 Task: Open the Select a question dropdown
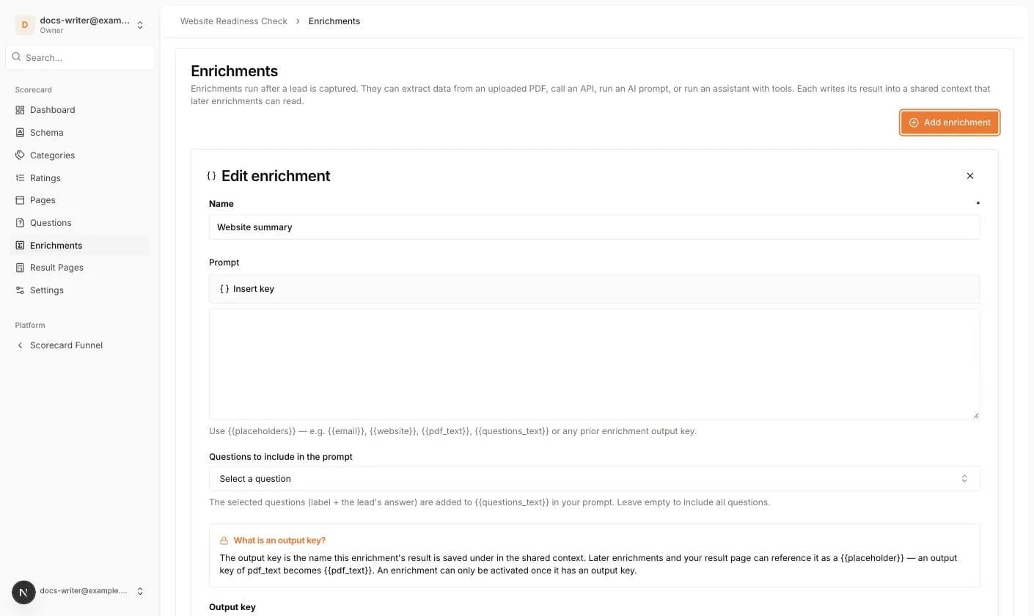click(x=594, y=479)
